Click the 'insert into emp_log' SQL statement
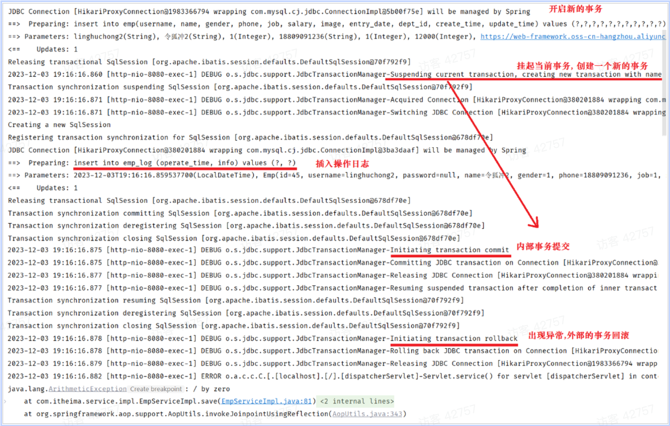The height and width of the screenshot is (426, 670). click(x=184, y=163)
